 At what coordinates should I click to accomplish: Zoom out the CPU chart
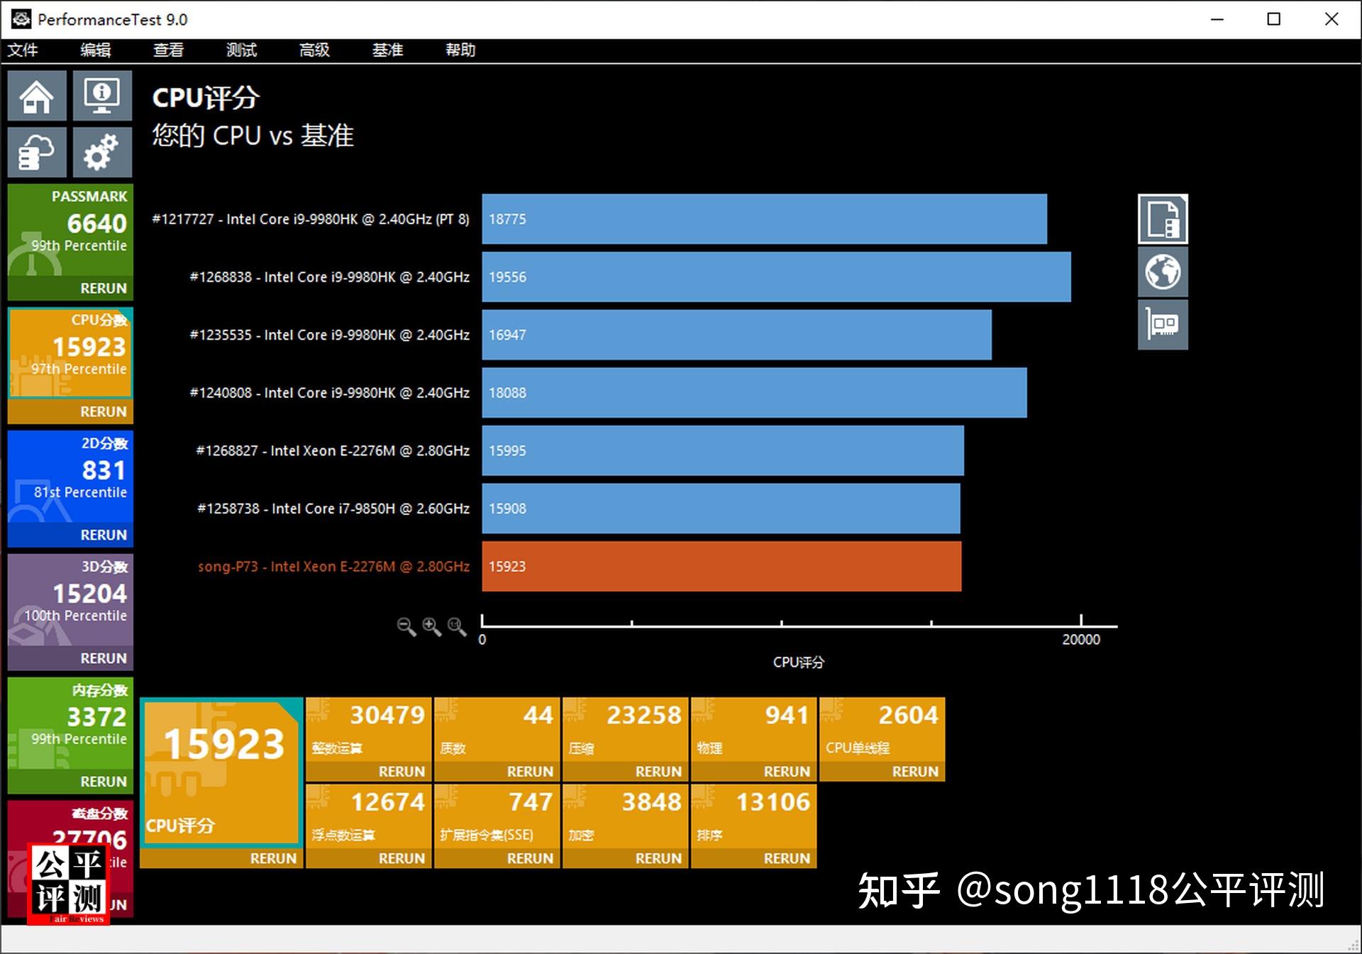pyautogui.click(x=406, y=626)
